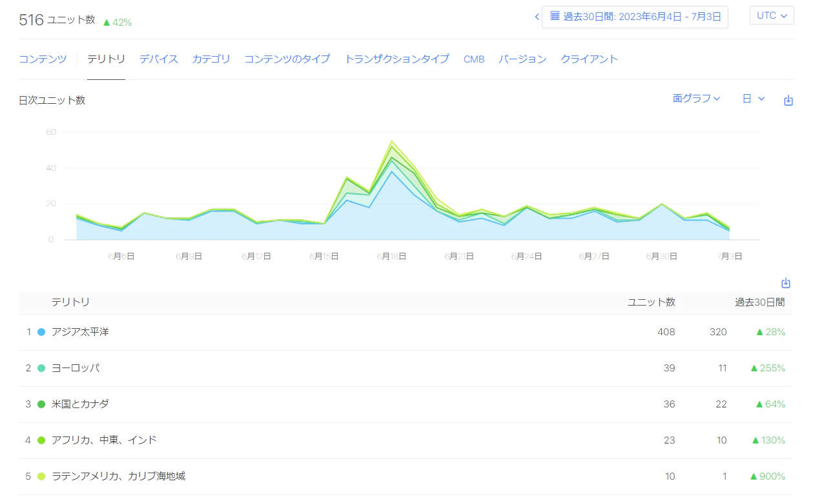The height and width of the screenshot is (499, 833).
Task: Click the 6月18日 axis label
Action: [391, 256]
